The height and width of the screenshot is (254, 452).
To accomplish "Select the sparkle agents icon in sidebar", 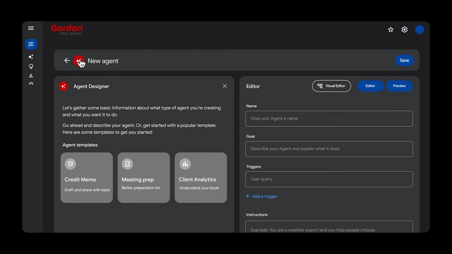I will tap(31, 57).
